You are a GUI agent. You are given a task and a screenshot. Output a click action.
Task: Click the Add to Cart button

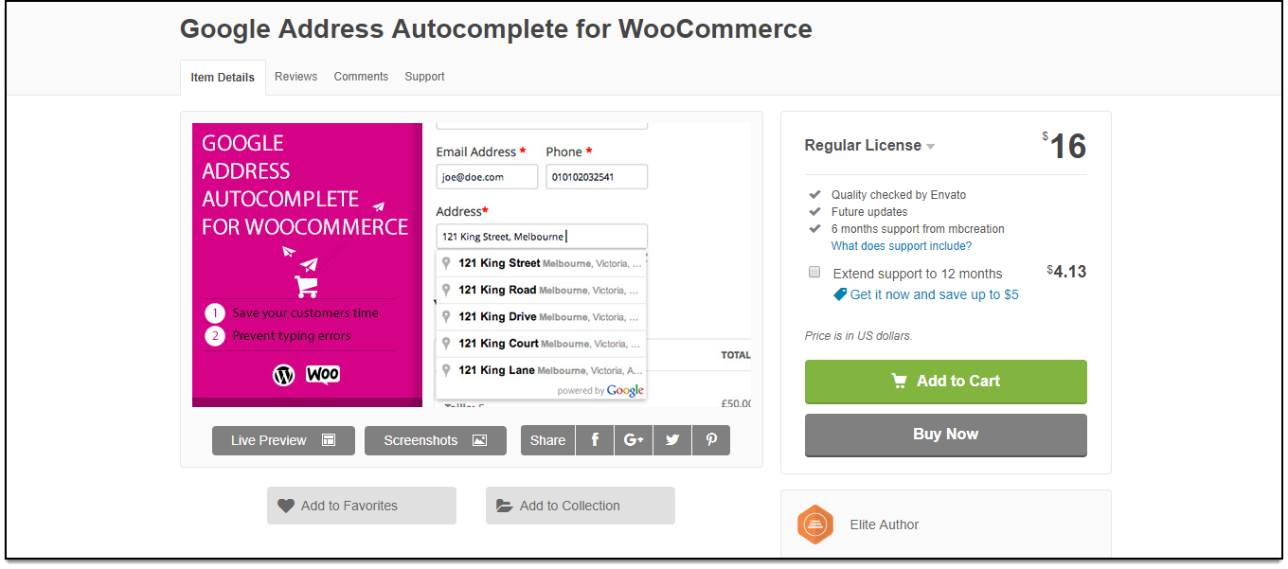[x=946, y=382]
